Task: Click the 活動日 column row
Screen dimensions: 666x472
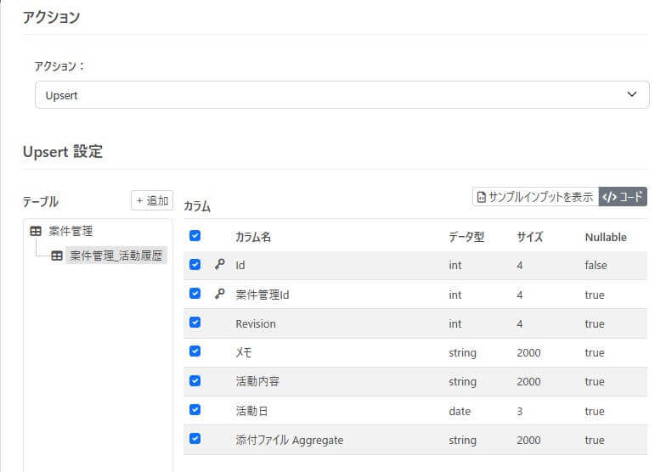Action: click(x=415, y=411)
